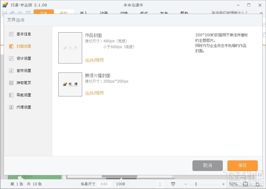This screenshot has height=189, width=266.
Task: Click 选择/修改 under 作品封面
Action: (94, 60)
